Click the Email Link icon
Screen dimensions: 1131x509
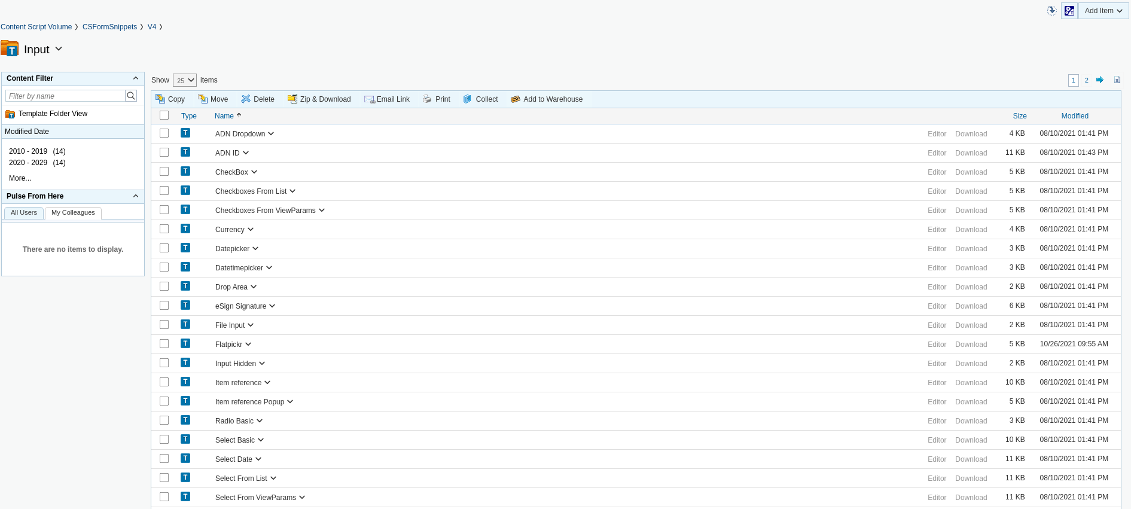coord(369,99)
